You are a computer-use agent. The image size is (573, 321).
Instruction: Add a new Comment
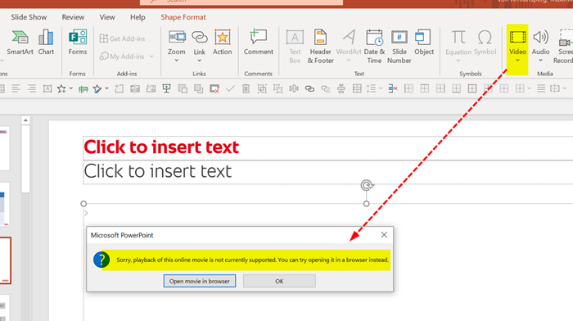259,43
